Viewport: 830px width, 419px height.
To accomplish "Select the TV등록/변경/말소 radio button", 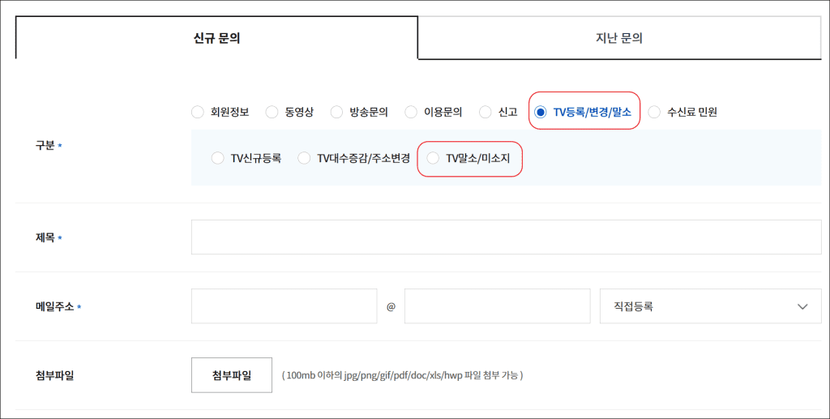I will click(x=540, y=112).
